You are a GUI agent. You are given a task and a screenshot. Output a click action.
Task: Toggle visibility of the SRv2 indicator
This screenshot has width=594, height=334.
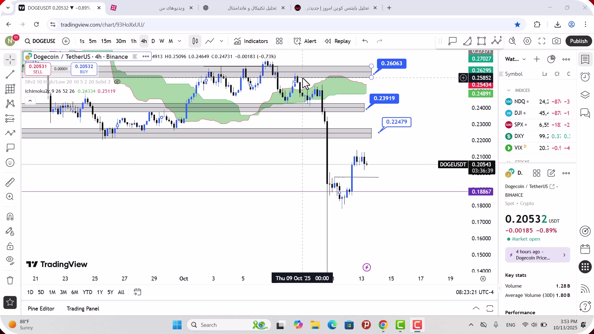[x=117, y=82]
